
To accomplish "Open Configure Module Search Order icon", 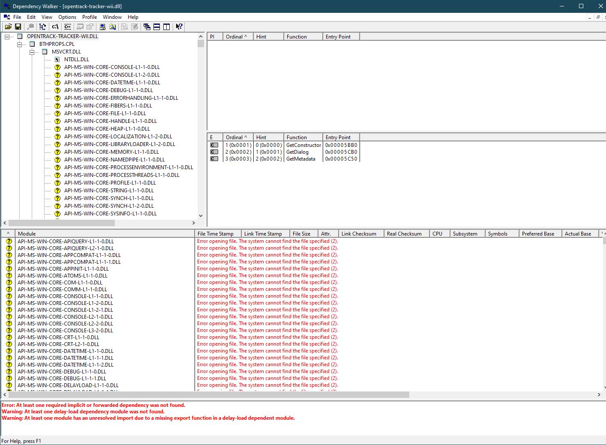I will [112, 27].
